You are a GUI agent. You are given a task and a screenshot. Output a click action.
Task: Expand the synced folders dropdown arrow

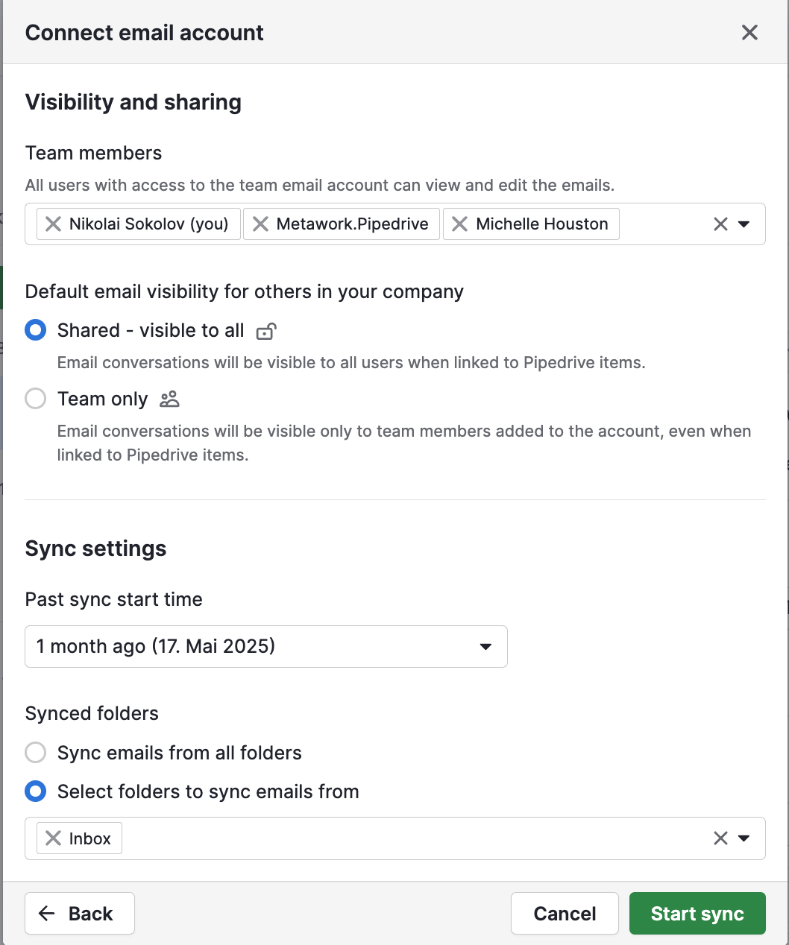coord(744,838)
